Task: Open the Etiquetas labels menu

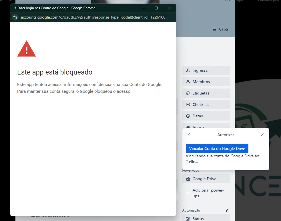Action: point(206,93)
